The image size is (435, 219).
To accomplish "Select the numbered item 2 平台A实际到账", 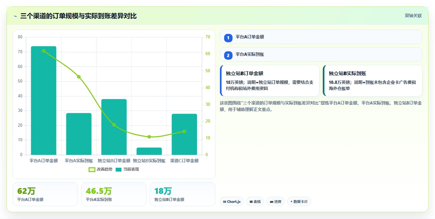I will click(321, 55).
